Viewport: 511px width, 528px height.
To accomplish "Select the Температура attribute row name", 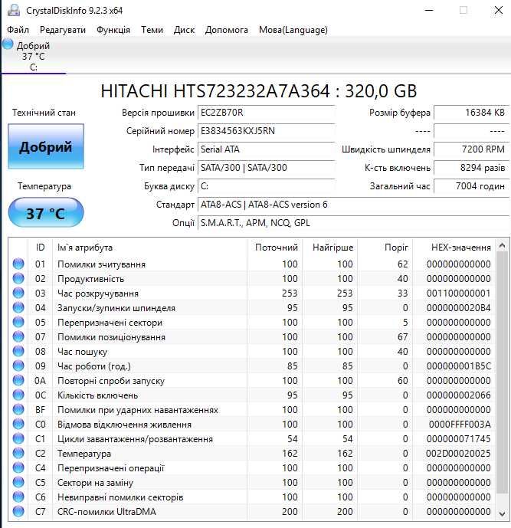I will click(84, 454).
